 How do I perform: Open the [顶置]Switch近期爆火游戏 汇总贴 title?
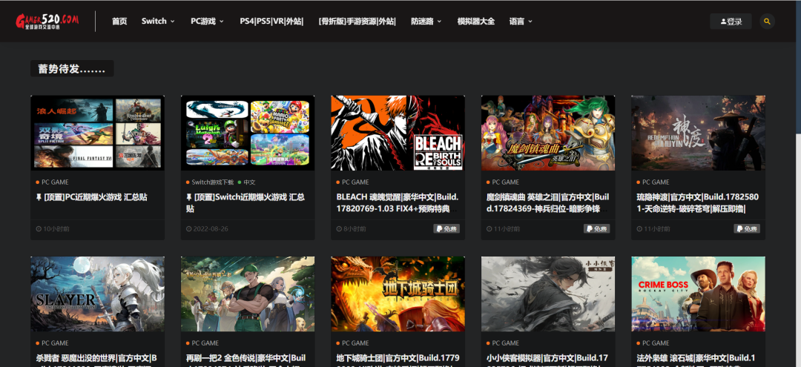coord(245,202)
